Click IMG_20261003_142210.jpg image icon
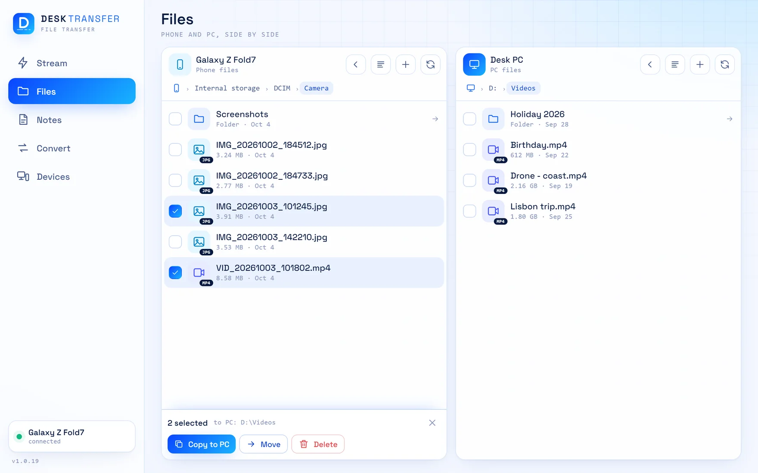This screenshot has height=473, width=758. (x=199, y=242)
